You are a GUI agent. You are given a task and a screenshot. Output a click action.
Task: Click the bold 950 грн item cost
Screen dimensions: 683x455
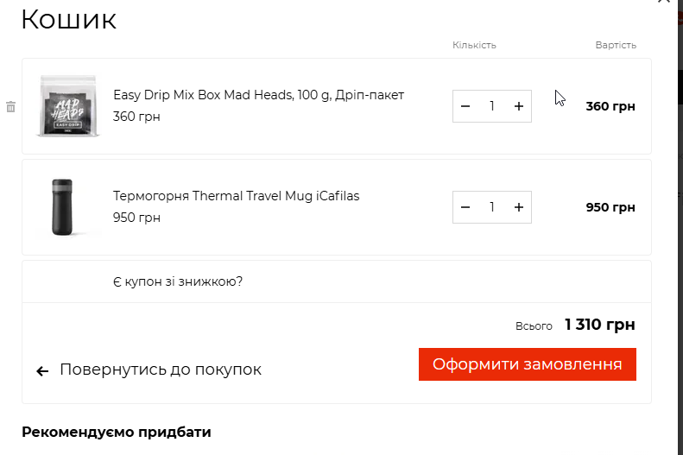click(610, 207)
